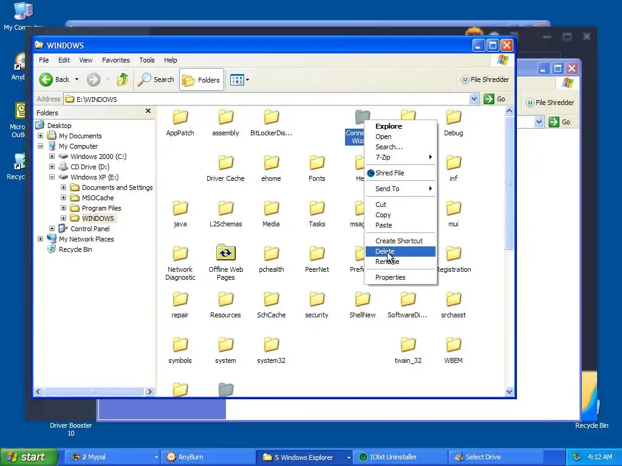Screen dimensions: 622x466
Task: Collapse Windows XP (E:) node
Action: click(52, 177)
